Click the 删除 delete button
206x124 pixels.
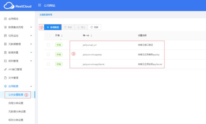pos(68,27)
